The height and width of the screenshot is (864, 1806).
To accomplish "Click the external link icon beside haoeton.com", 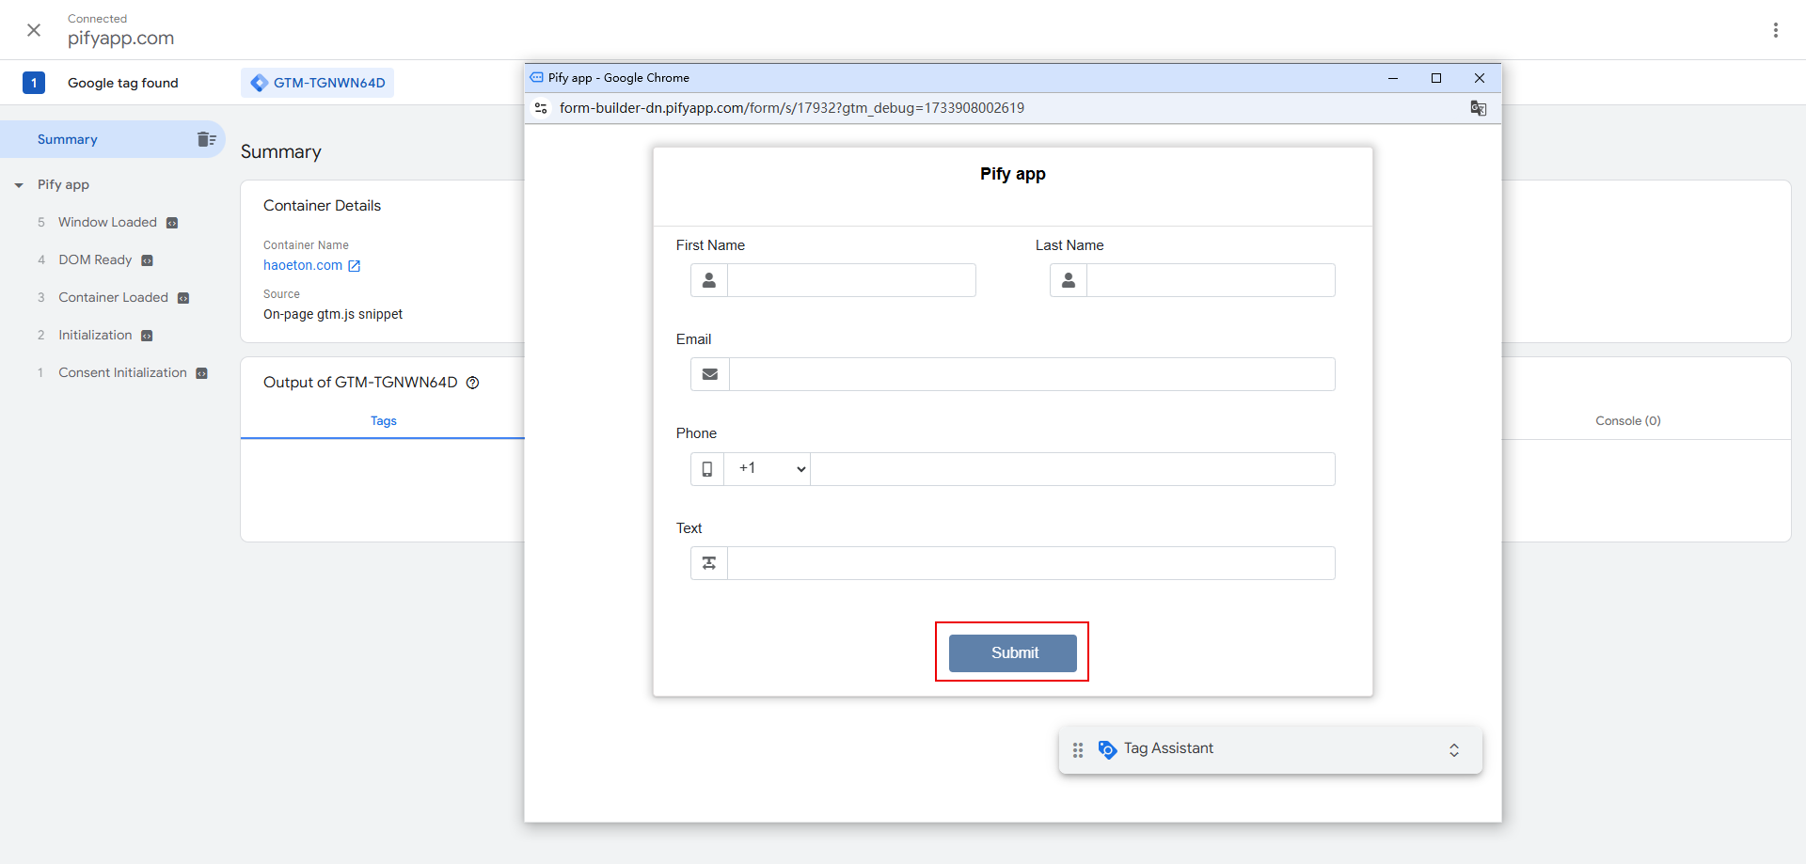I will pyautogui.click(x=355, y=266).
